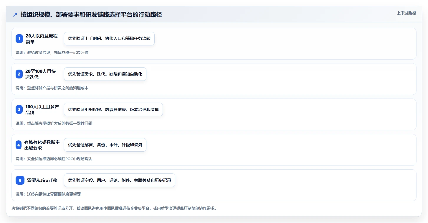Click the footer summary starting 决策树把不同组织

[x=115, y=208]
